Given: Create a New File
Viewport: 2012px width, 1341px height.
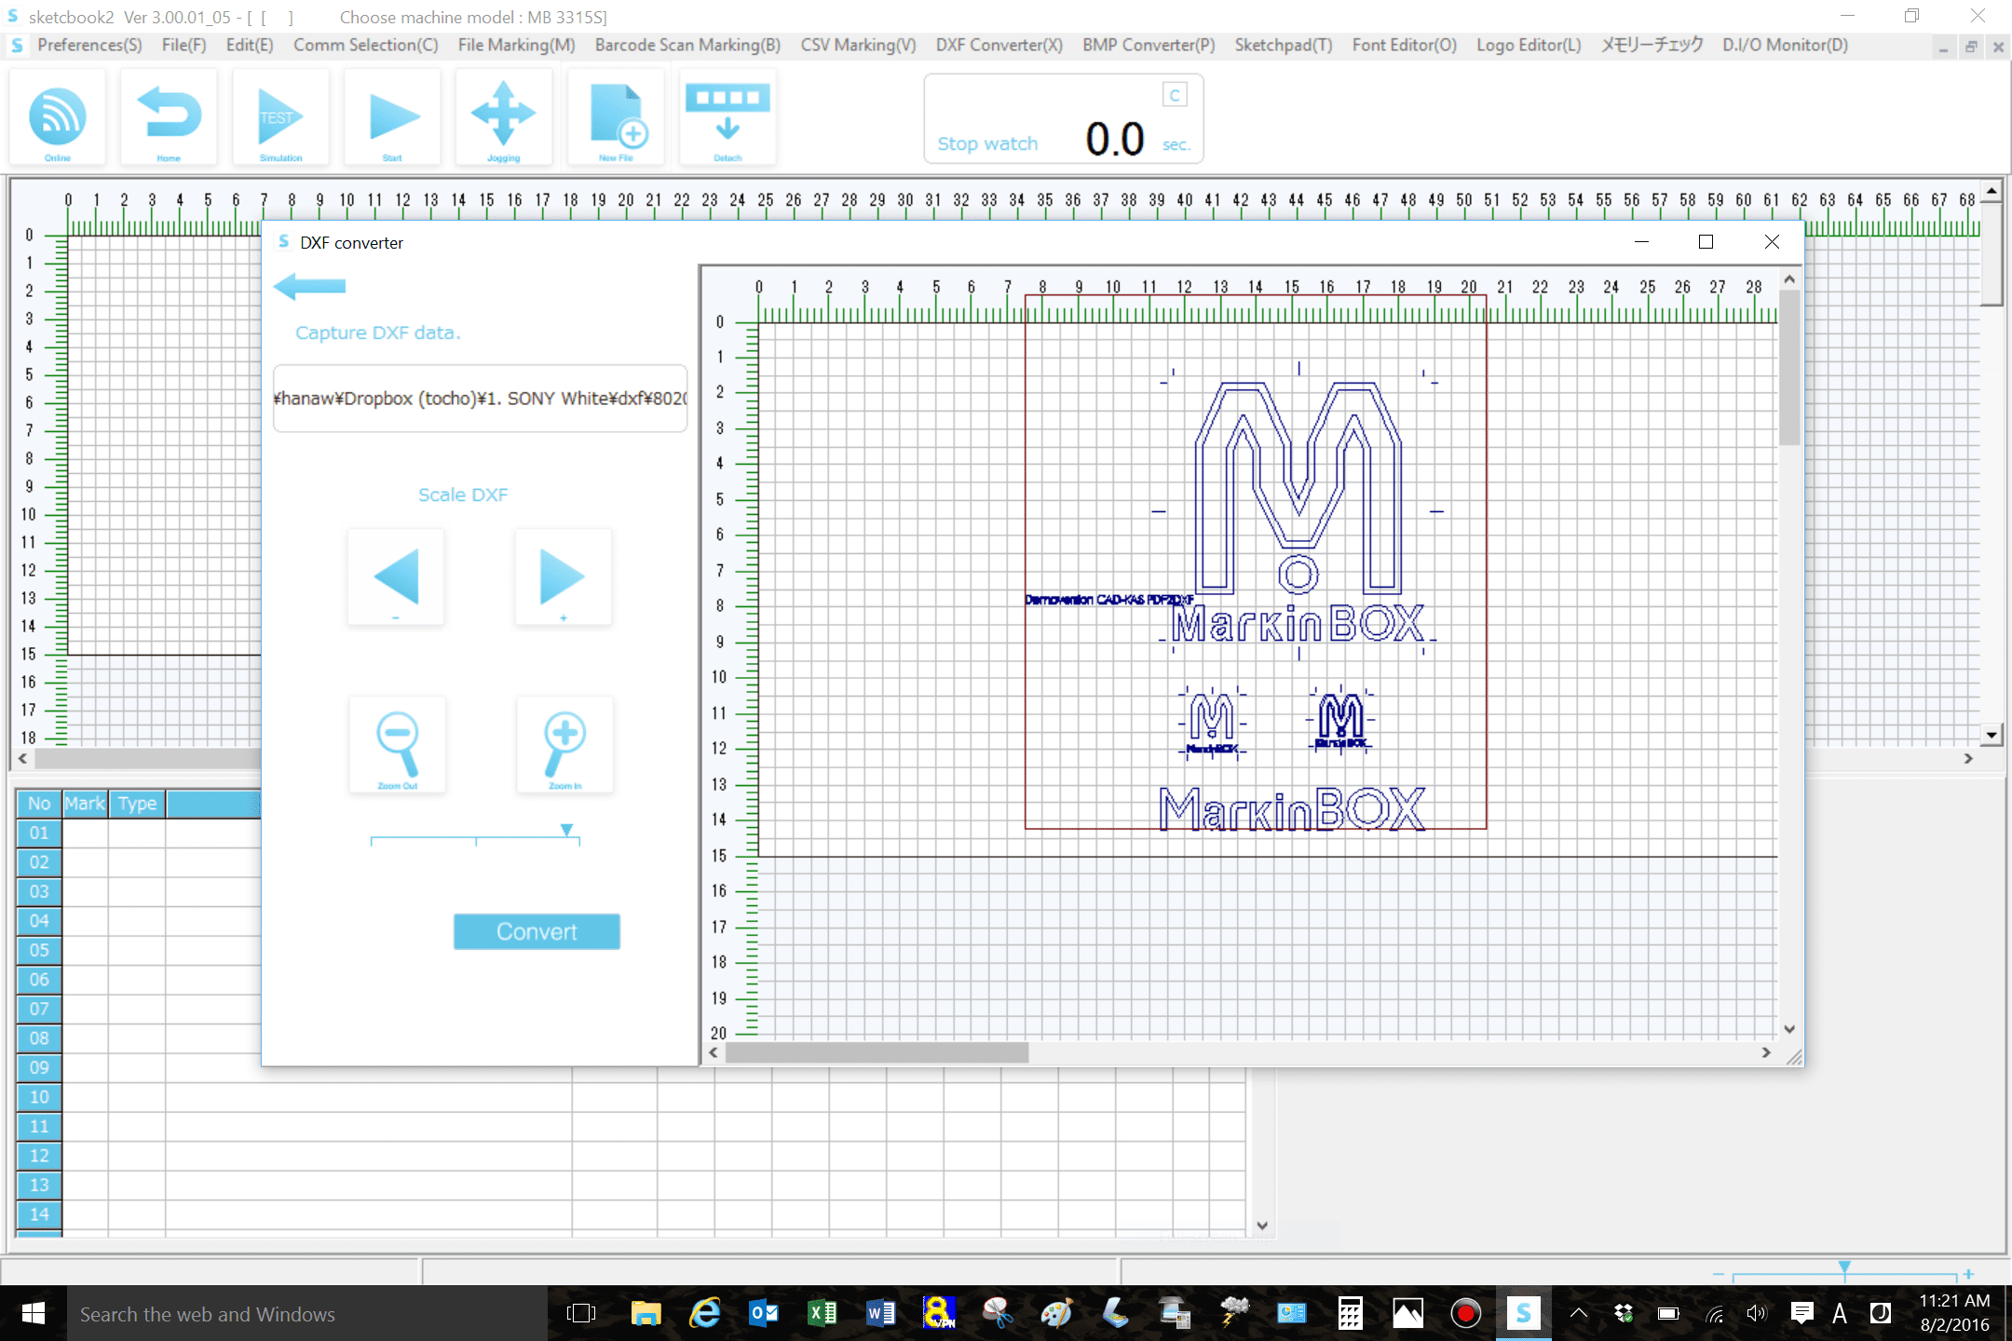Looking at the screenshot, I should tap(616, 118).
